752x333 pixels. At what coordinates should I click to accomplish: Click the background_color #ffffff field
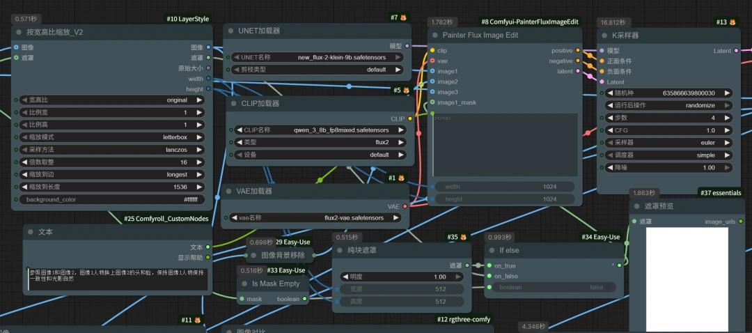(x=111, y=200)
